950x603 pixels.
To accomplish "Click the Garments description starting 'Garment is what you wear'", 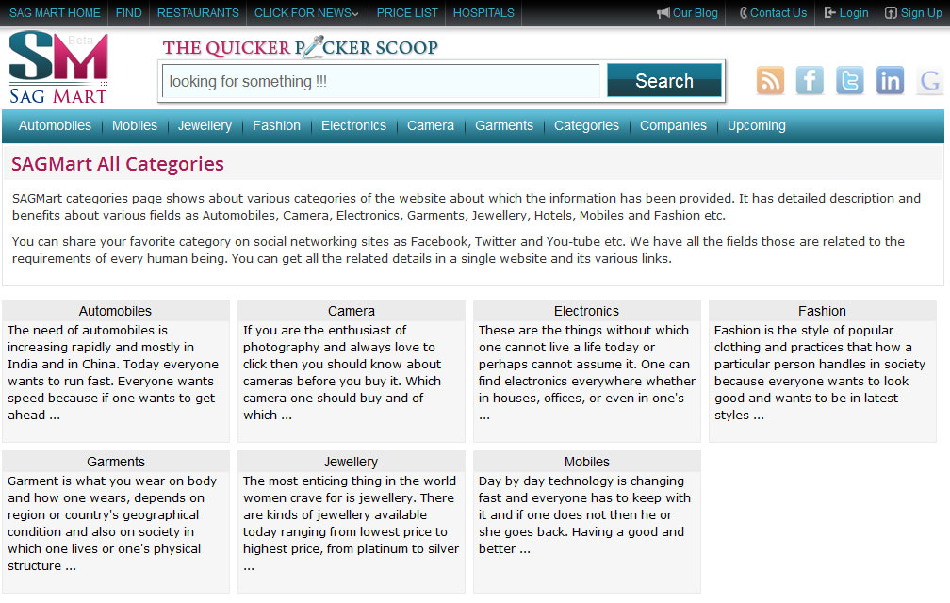I will tap(112, 523).
